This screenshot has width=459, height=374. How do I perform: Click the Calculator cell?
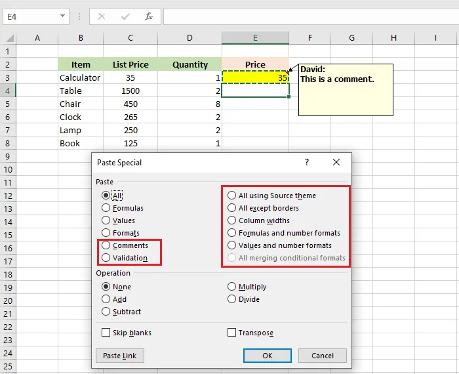coord(81,77)
